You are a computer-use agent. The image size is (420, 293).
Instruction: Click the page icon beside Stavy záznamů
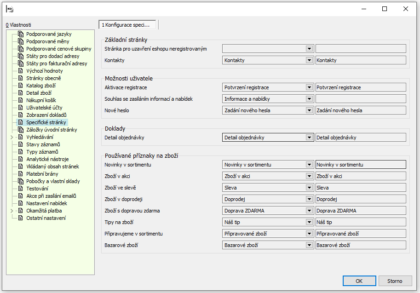coord(21,144)
